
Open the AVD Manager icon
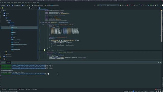pos(155,5)
